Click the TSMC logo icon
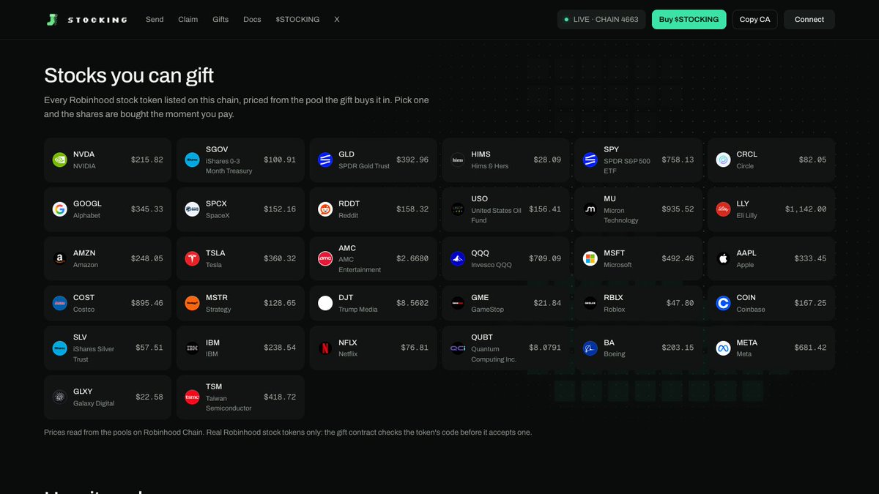The height and width of the screenshot is (494, 879). pyautogui.click(x=192, y=397)
